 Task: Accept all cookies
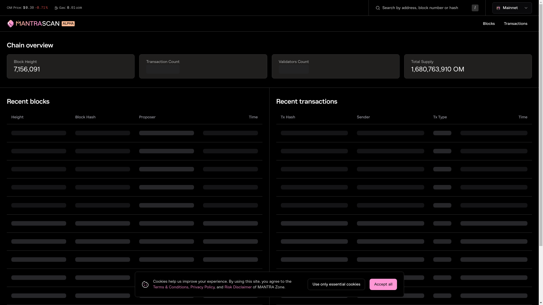383,284
